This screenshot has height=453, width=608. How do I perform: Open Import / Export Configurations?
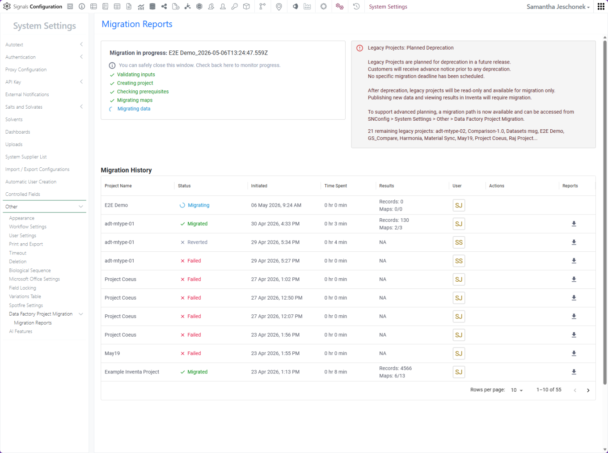pyautogui.click(x=38, y=169)
